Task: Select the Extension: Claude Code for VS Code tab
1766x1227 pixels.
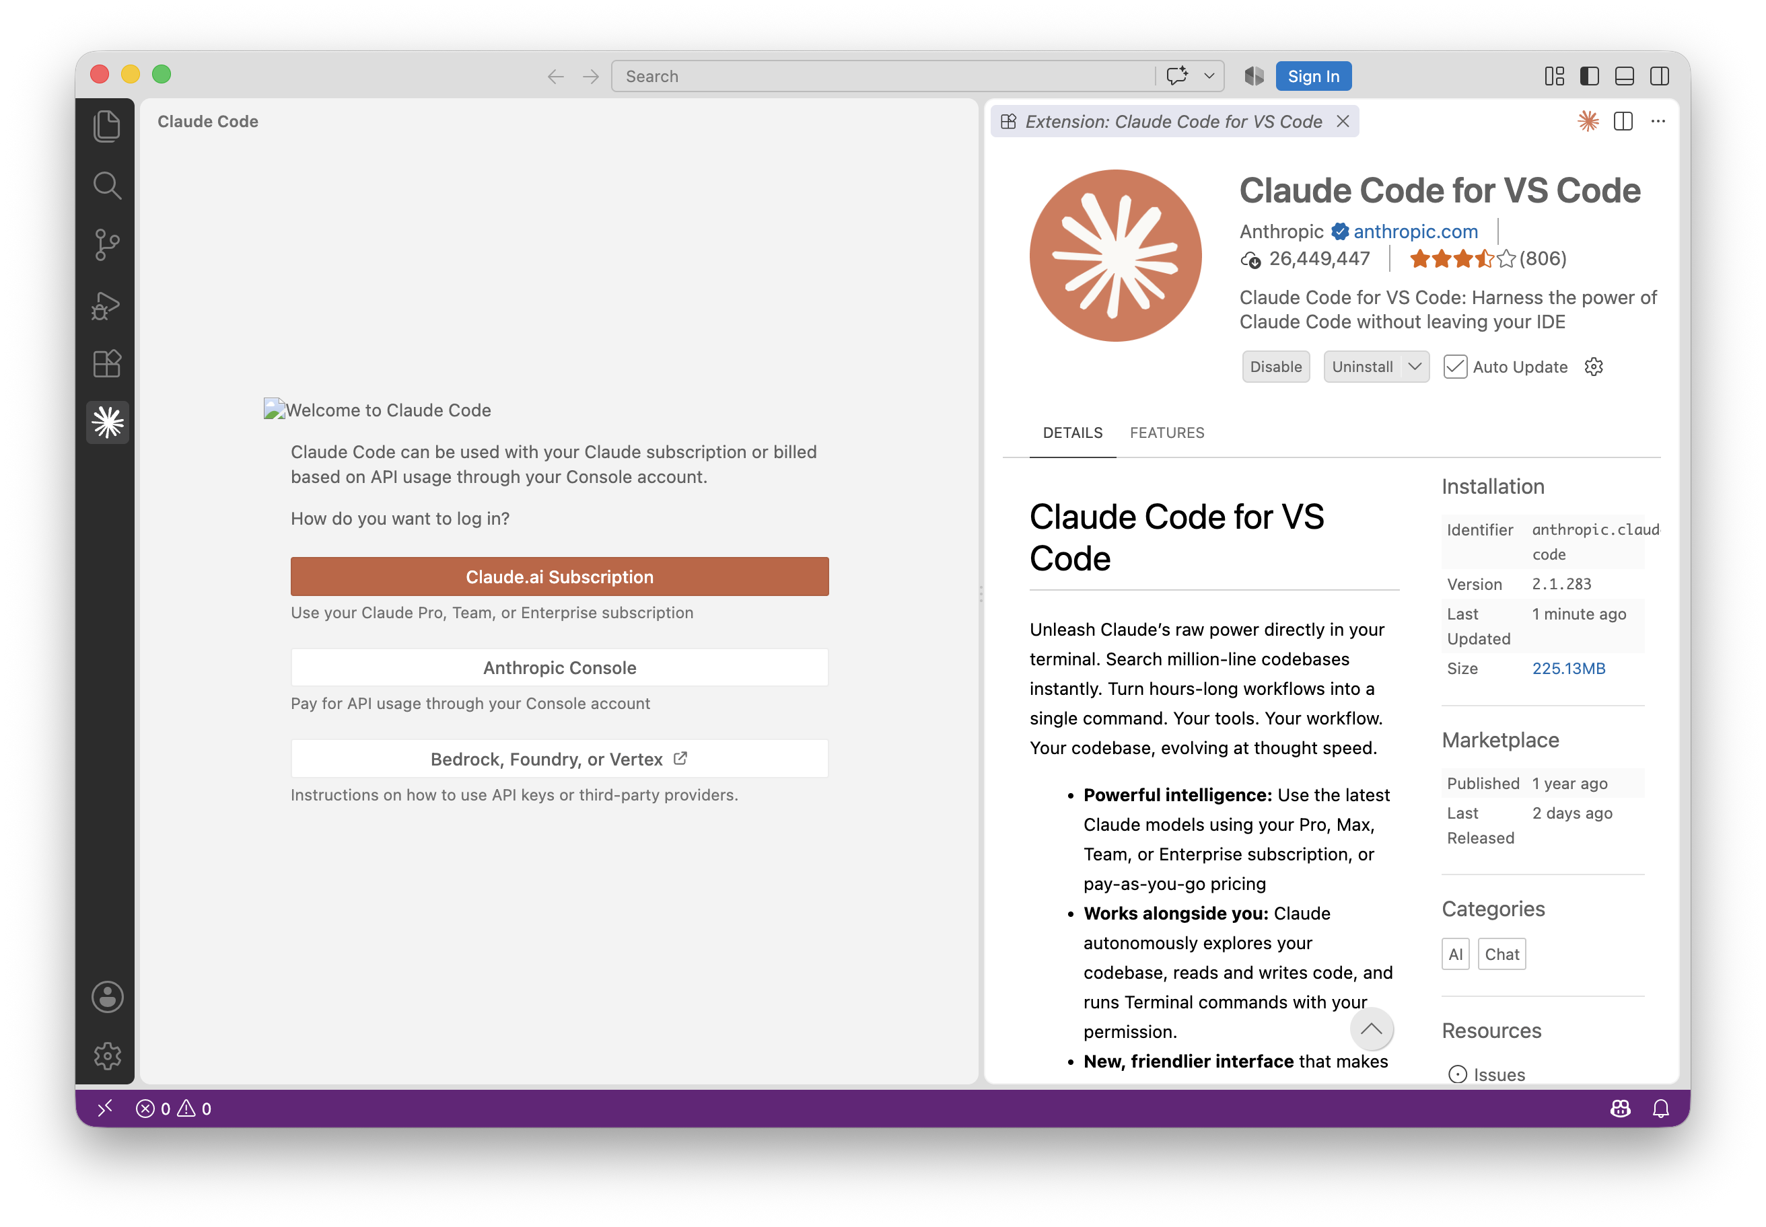Action: point(1174,122)
